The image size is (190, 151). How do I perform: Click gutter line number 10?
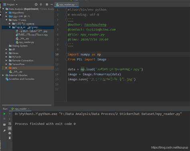pyautogui.click(x=57, y=54)
